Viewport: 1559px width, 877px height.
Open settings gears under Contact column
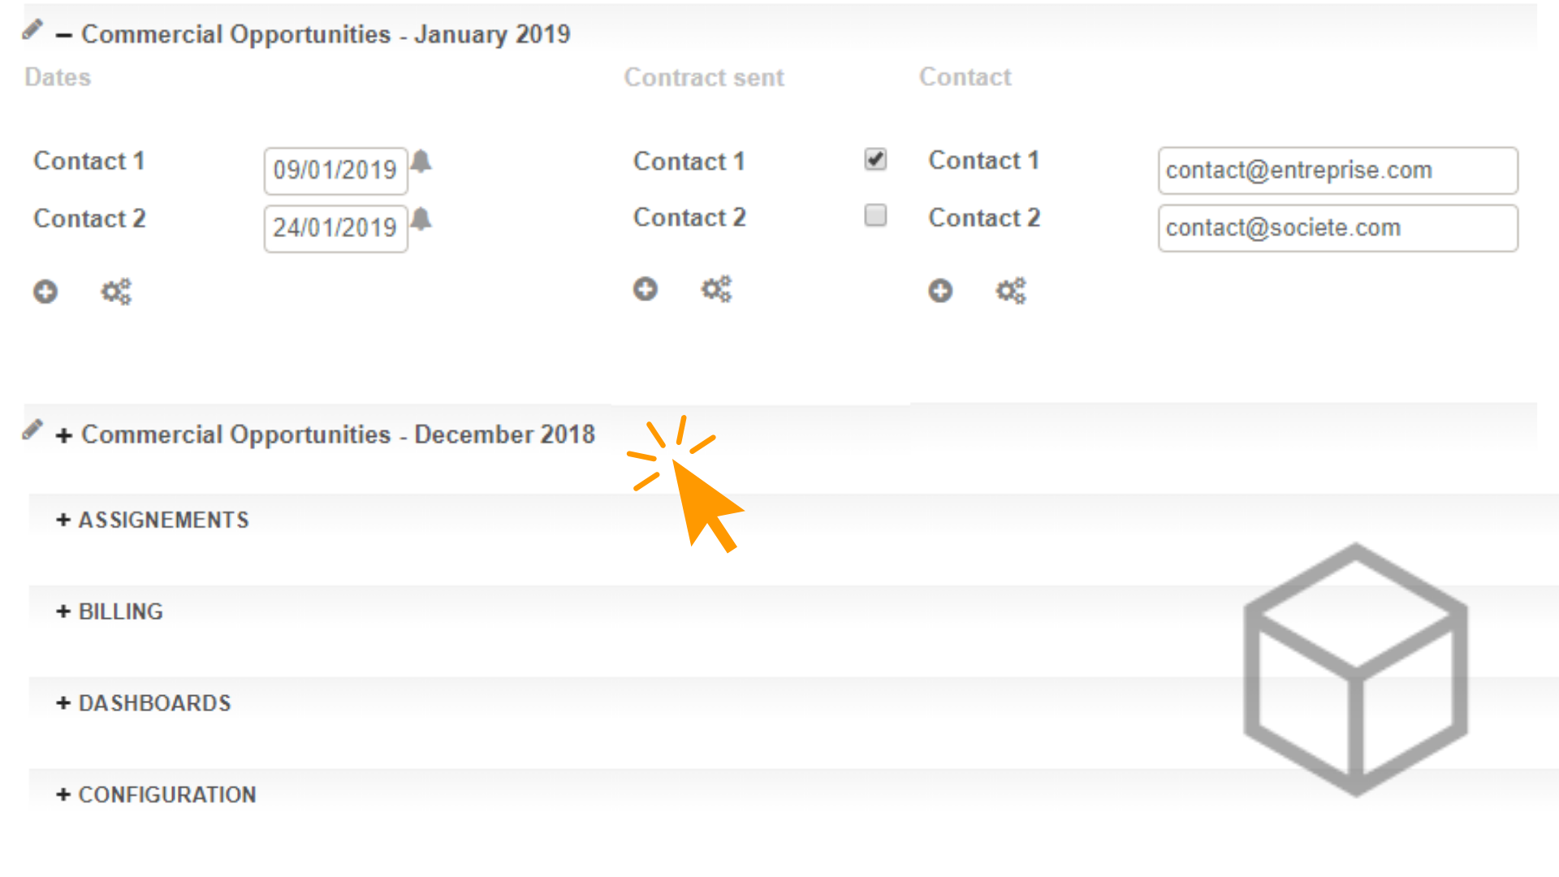(x=1011, y=291)
